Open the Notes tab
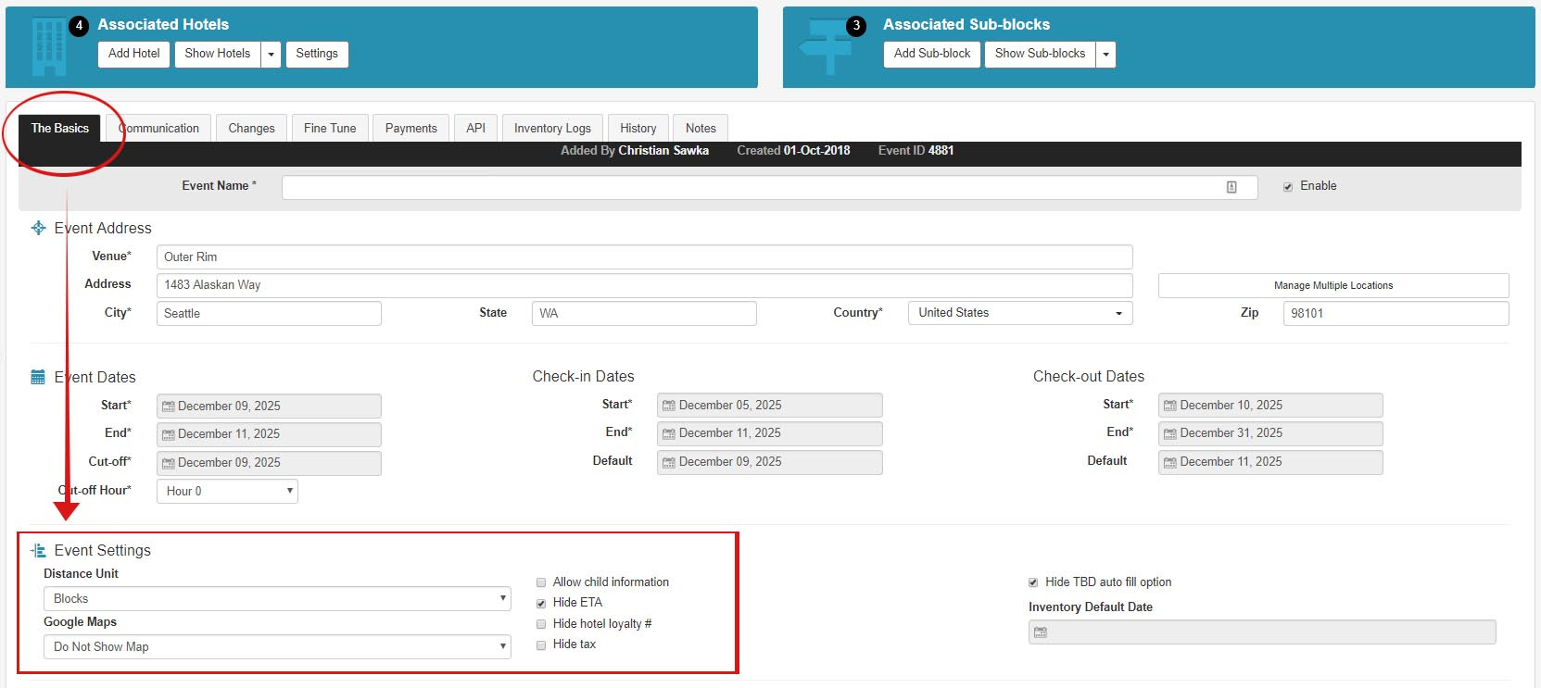 [701, 128]
